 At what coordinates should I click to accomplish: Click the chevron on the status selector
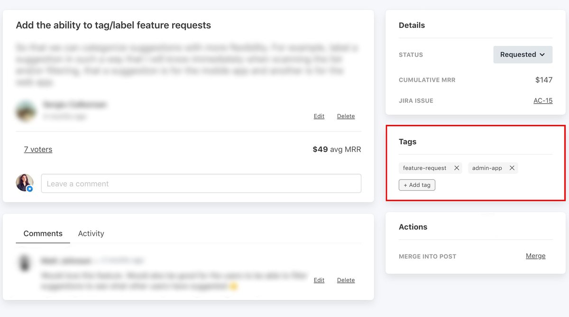coord(542,55)
